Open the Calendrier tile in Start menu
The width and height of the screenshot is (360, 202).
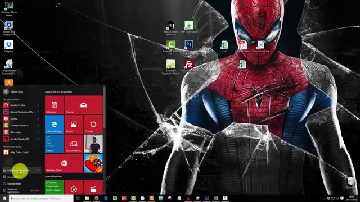[54, 105]
